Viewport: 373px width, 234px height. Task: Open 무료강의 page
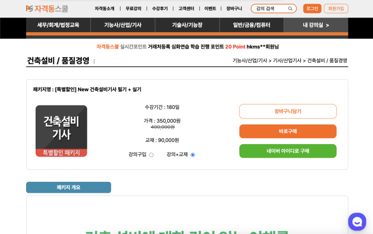(x=134, y=9)
